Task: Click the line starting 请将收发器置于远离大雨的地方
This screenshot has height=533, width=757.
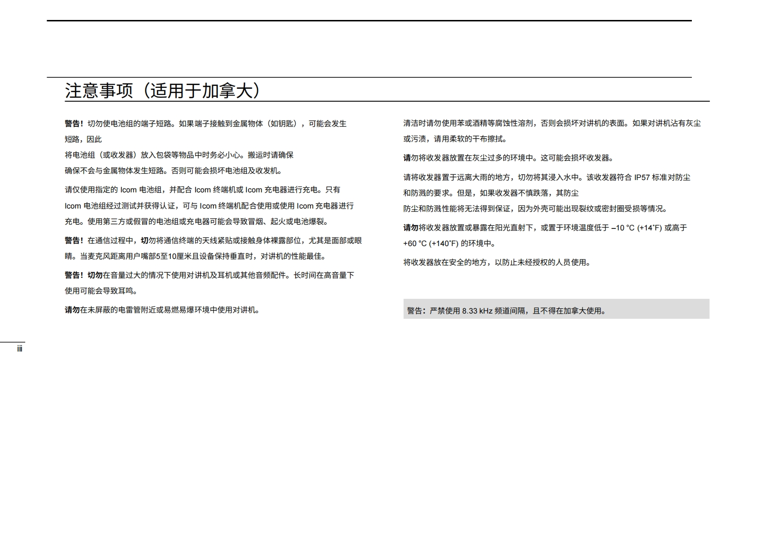Action: pos(546,178)
